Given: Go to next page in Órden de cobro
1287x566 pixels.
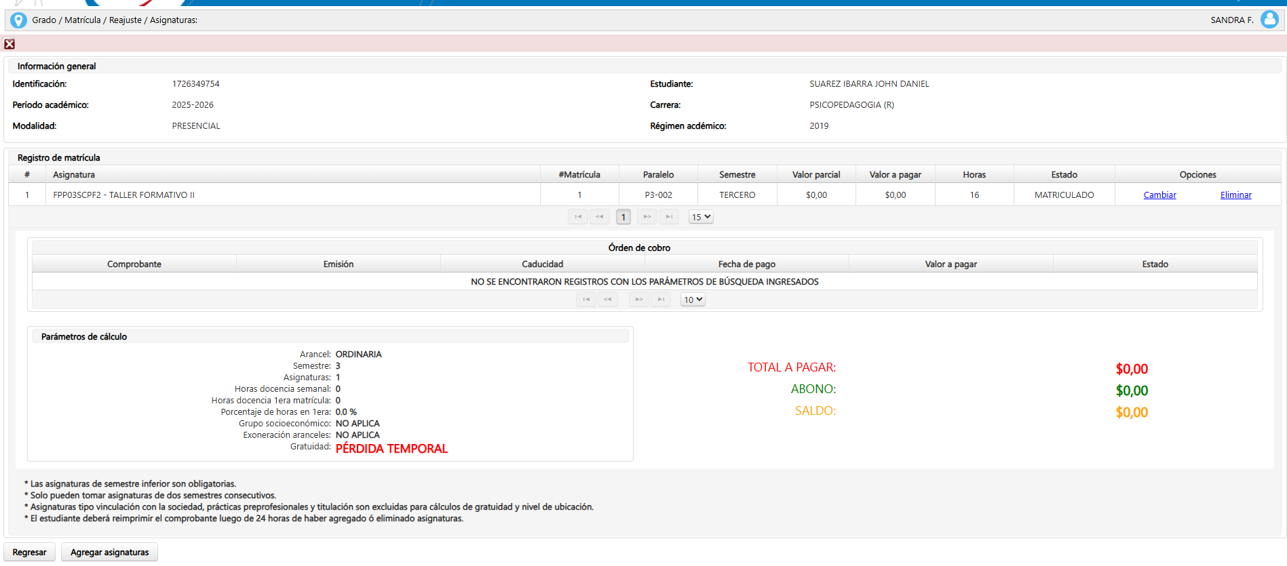Looking at the screenshot, I should tap(639, 300).
